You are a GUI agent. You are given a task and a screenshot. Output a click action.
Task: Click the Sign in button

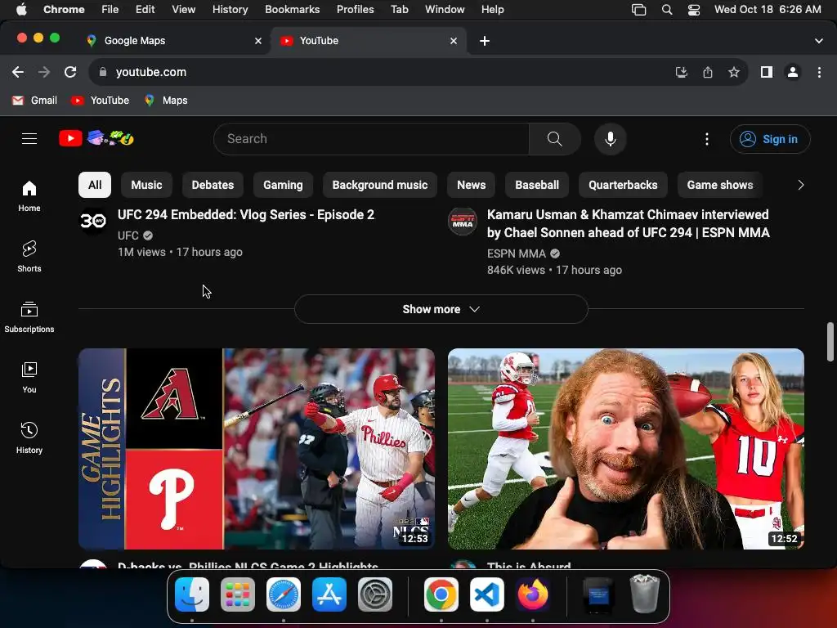pyautogui.click(x=770, y=139)
